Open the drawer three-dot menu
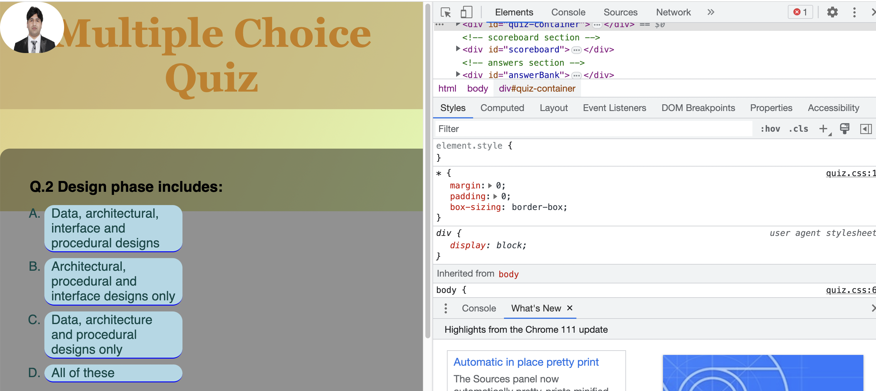 445,308
